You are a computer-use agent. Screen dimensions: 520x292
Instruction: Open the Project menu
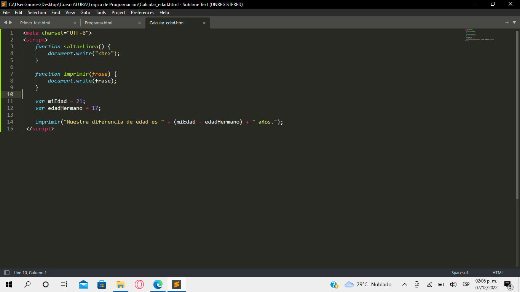pos(118,13)
